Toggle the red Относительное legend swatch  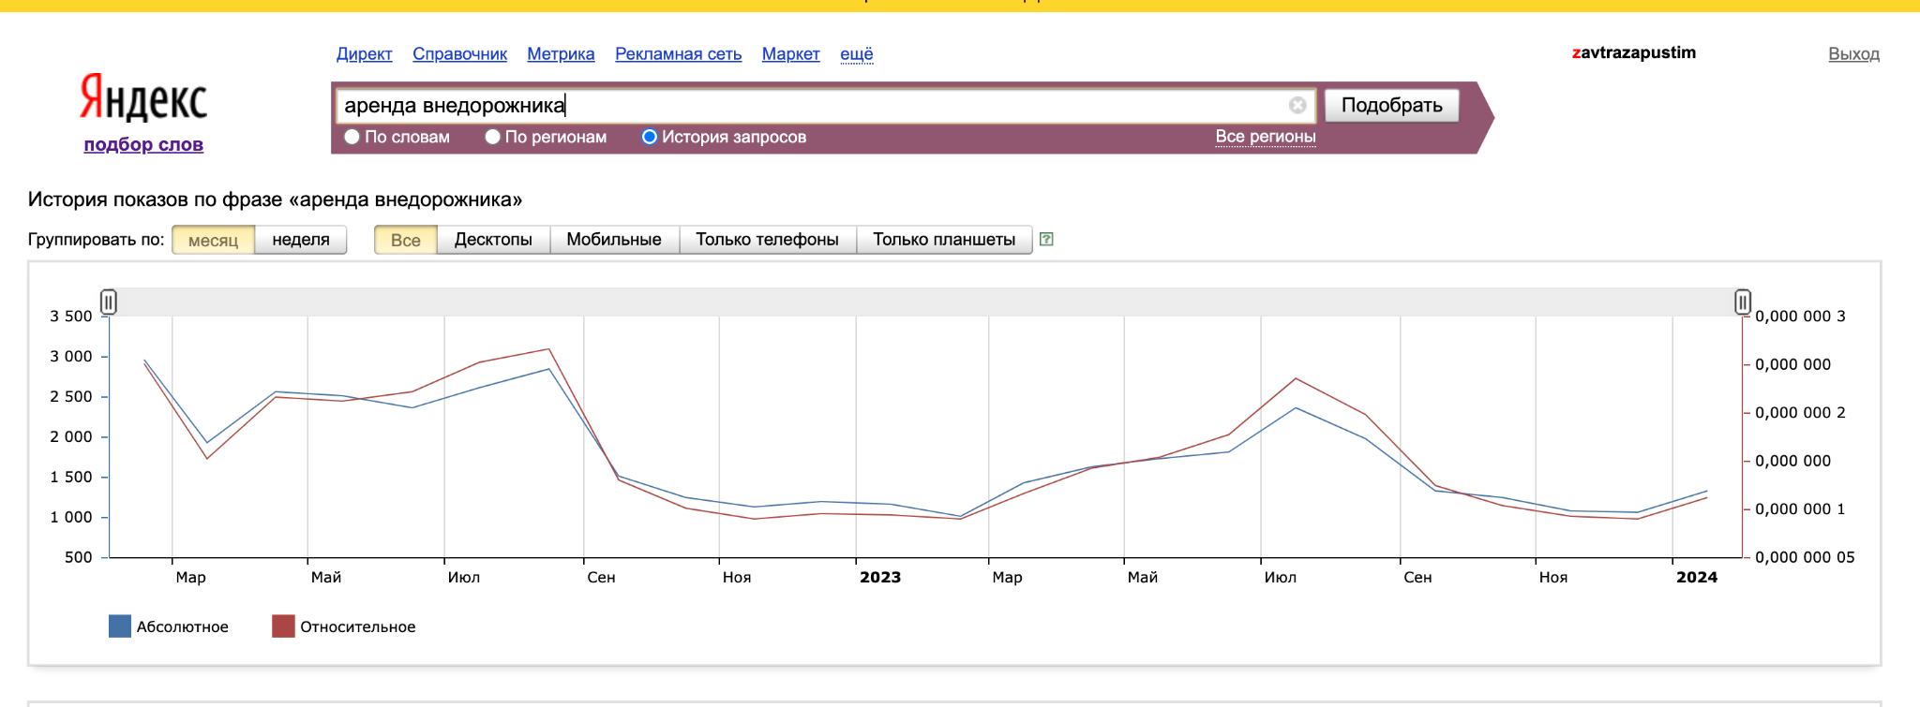coord(283,626)
